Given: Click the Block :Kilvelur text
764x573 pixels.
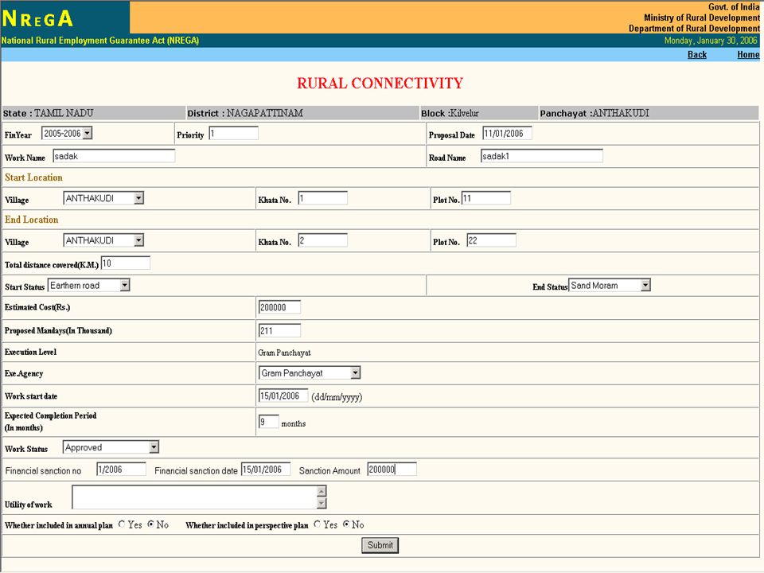Looking at the screenshot, I should tap(450, 113).
